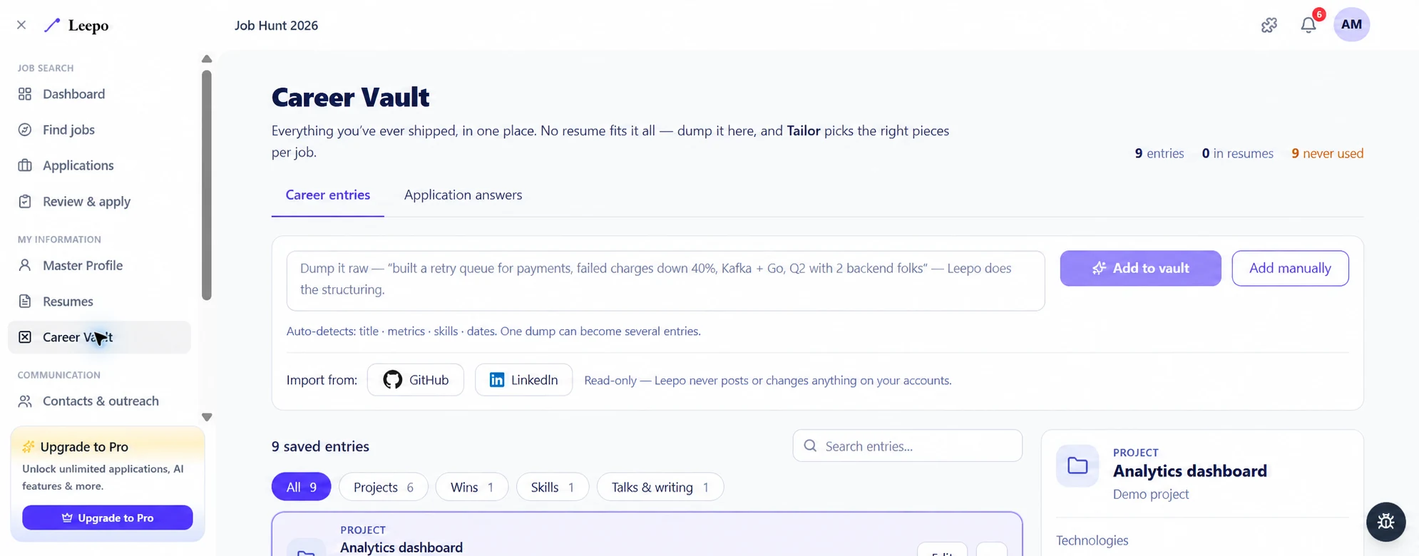Click the '0 in resumes' stat

(x=1238, y=153)
